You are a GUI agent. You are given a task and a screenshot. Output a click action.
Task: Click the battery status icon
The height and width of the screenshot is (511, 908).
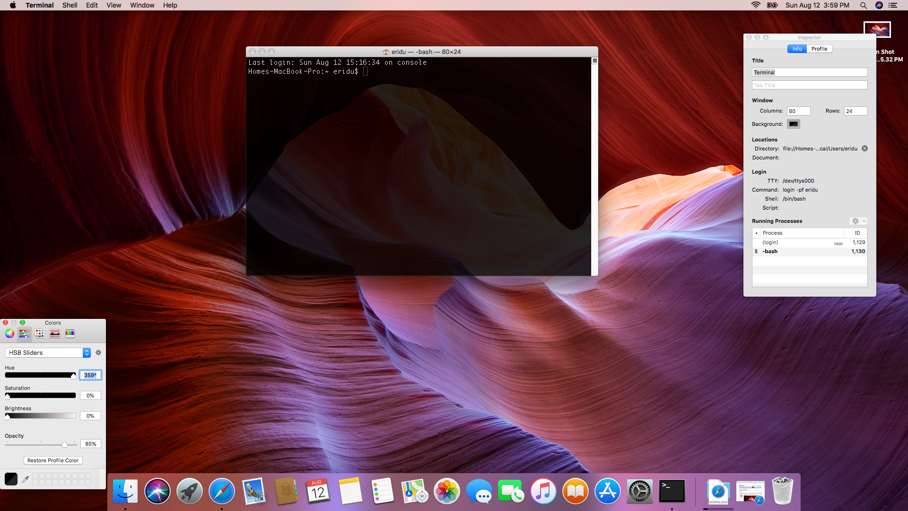tap(772, 5)
